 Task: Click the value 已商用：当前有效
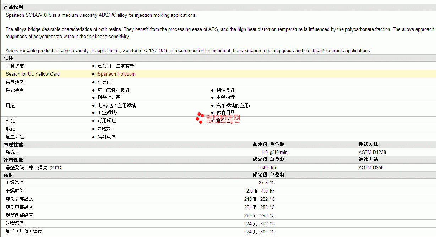coord(116,66)
